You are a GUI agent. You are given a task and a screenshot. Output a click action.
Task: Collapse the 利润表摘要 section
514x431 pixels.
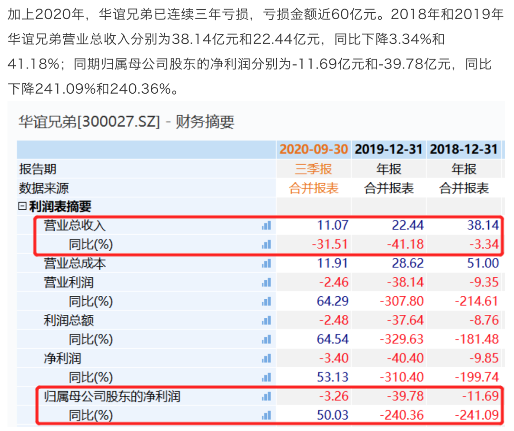(22, 206)
